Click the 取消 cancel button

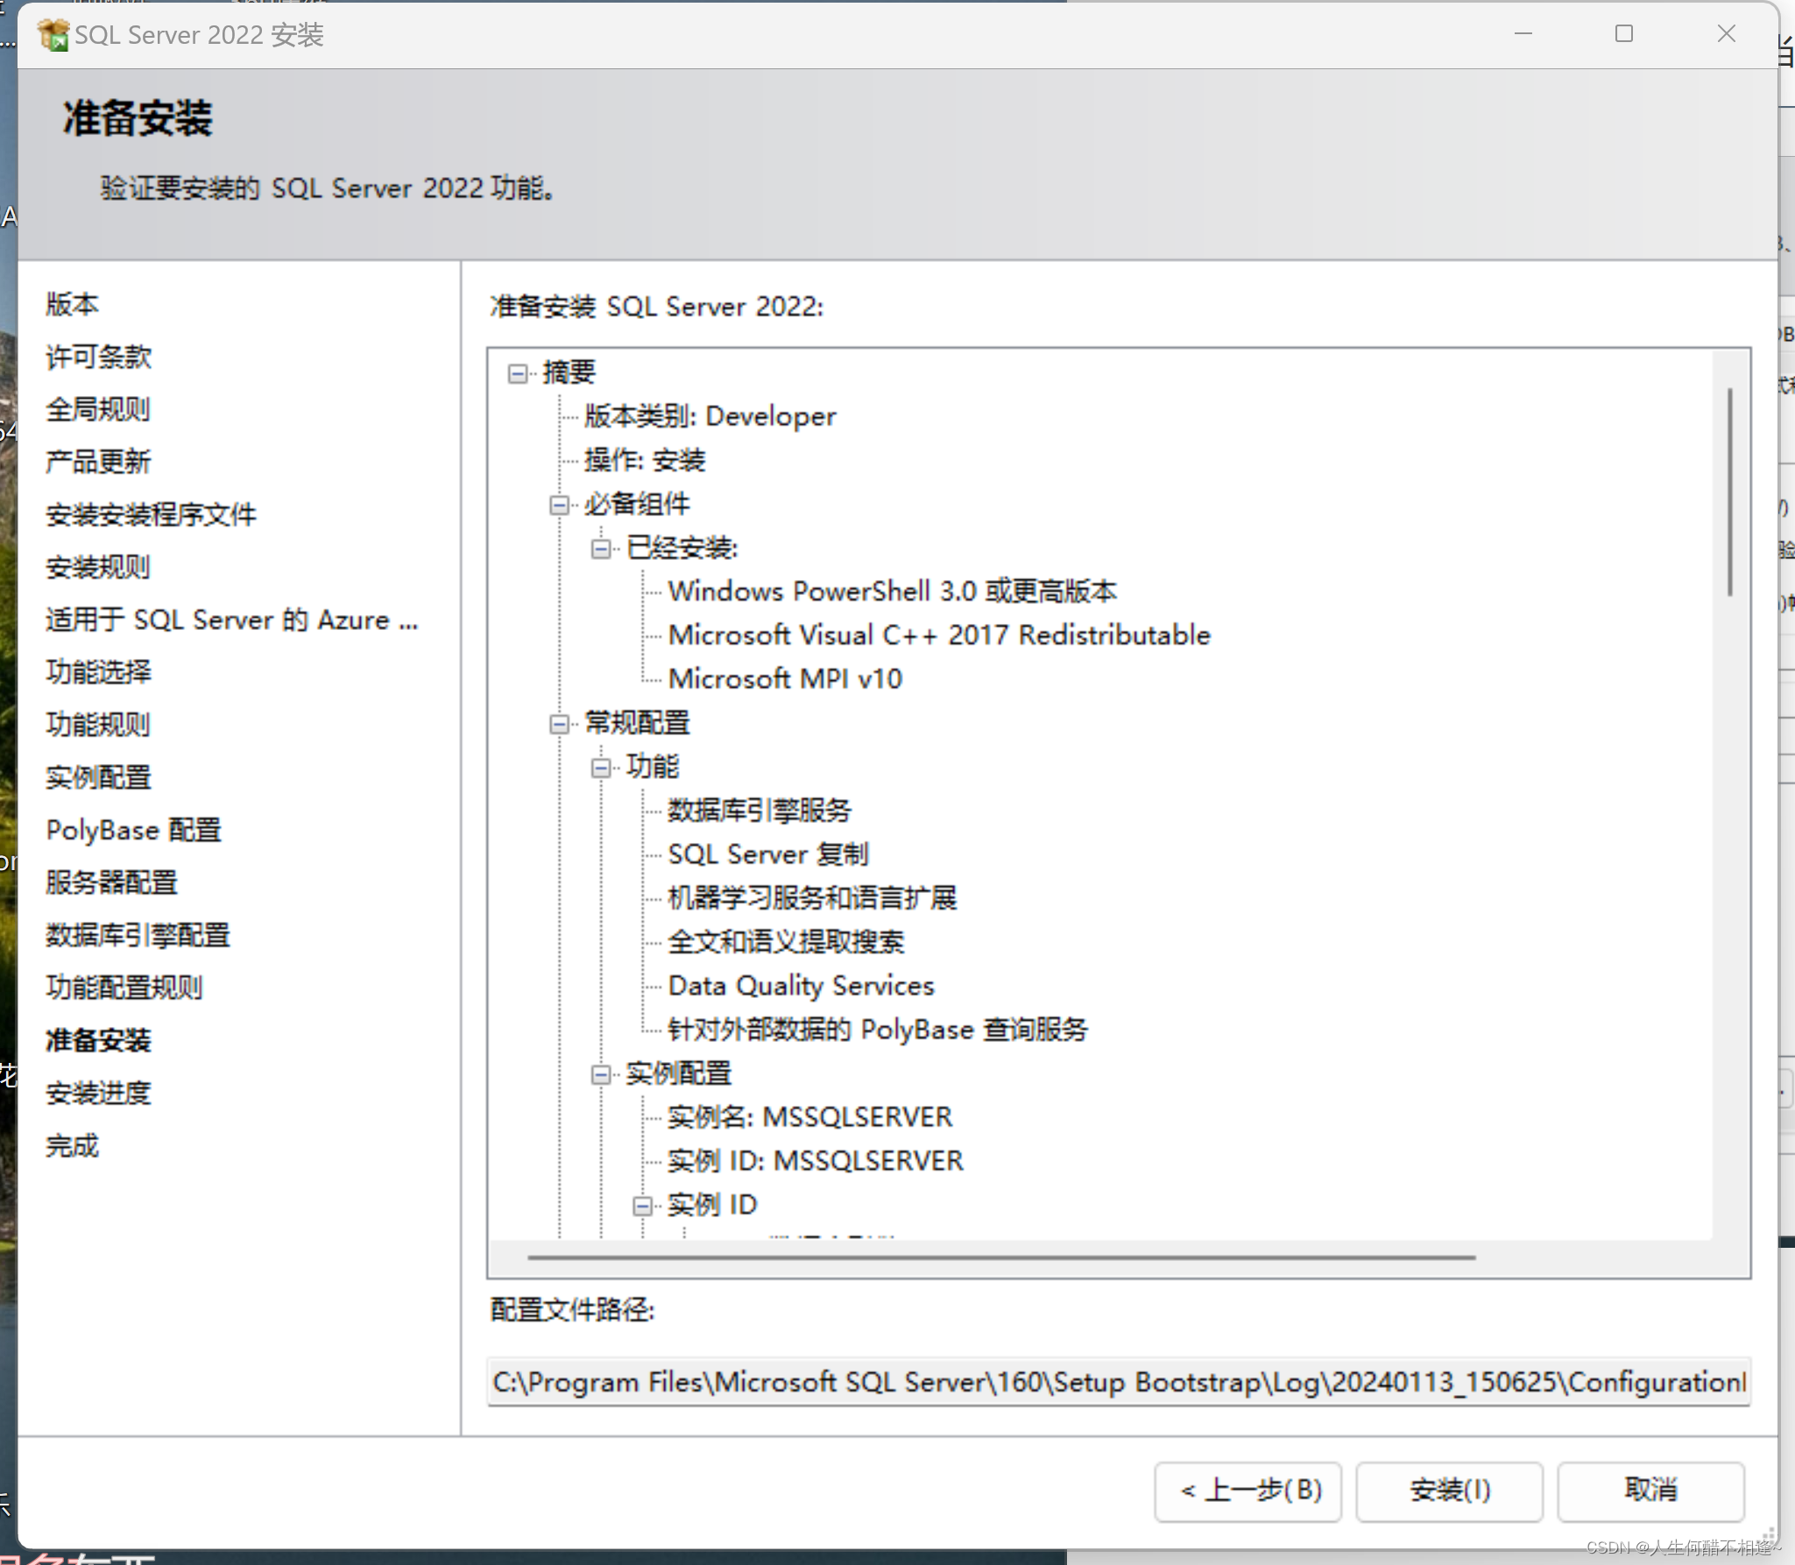coord(1651,1491)
